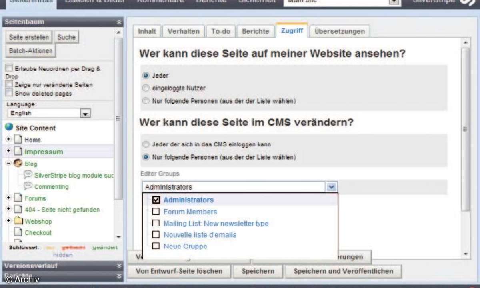Image resolution: width=480 pixels, height=288 pixels.
Task: Check Nouvelle liste d'emails group
Action: coord(156,234)
